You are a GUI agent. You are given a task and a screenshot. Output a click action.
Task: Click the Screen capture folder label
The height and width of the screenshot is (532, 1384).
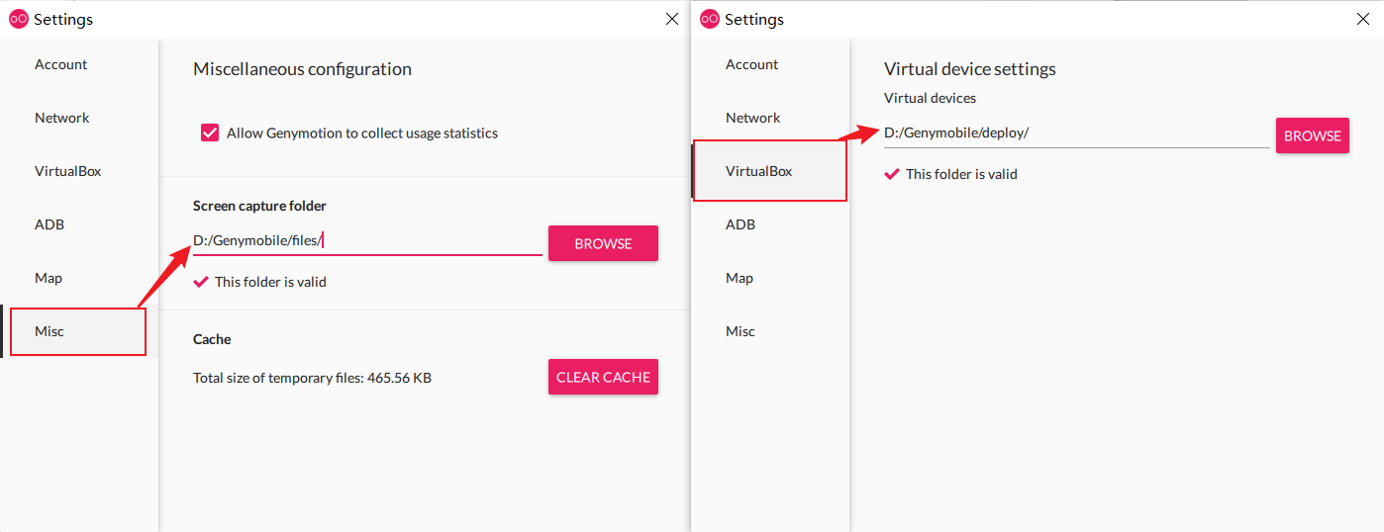(259, 206)
